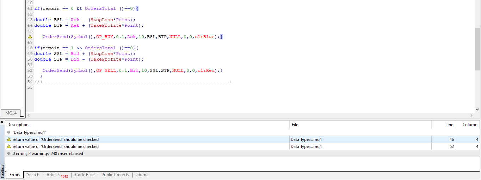The height and width of the screenshot is (180, 481).
Task: Click the editor vertical scrollbar thumb
Action: (477, 49)
